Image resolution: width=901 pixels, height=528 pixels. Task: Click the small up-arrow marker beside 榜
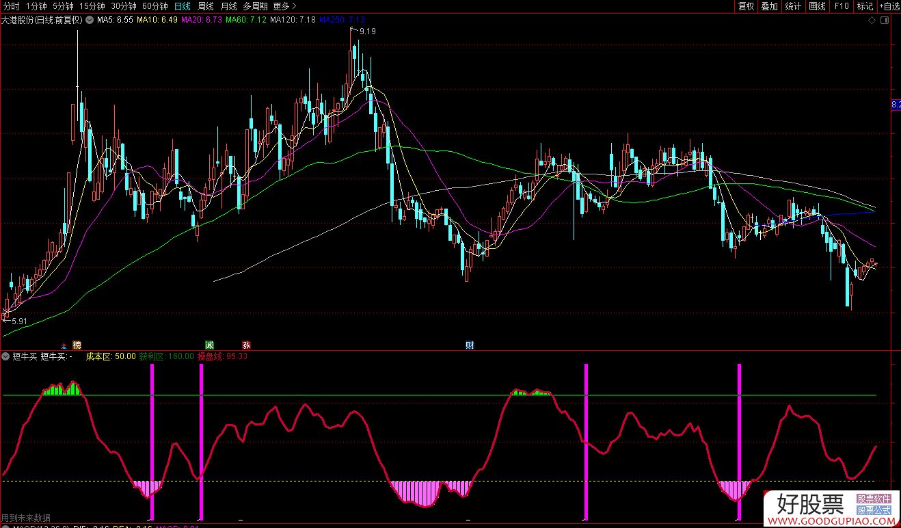64,345
